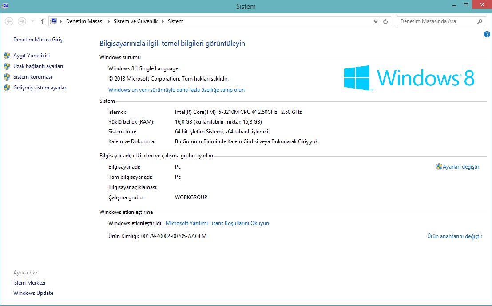
Task: Click the Bilgisayarınızla ilgili temel bilgileri görüntüleyin heading
Action: pos(172,44)
